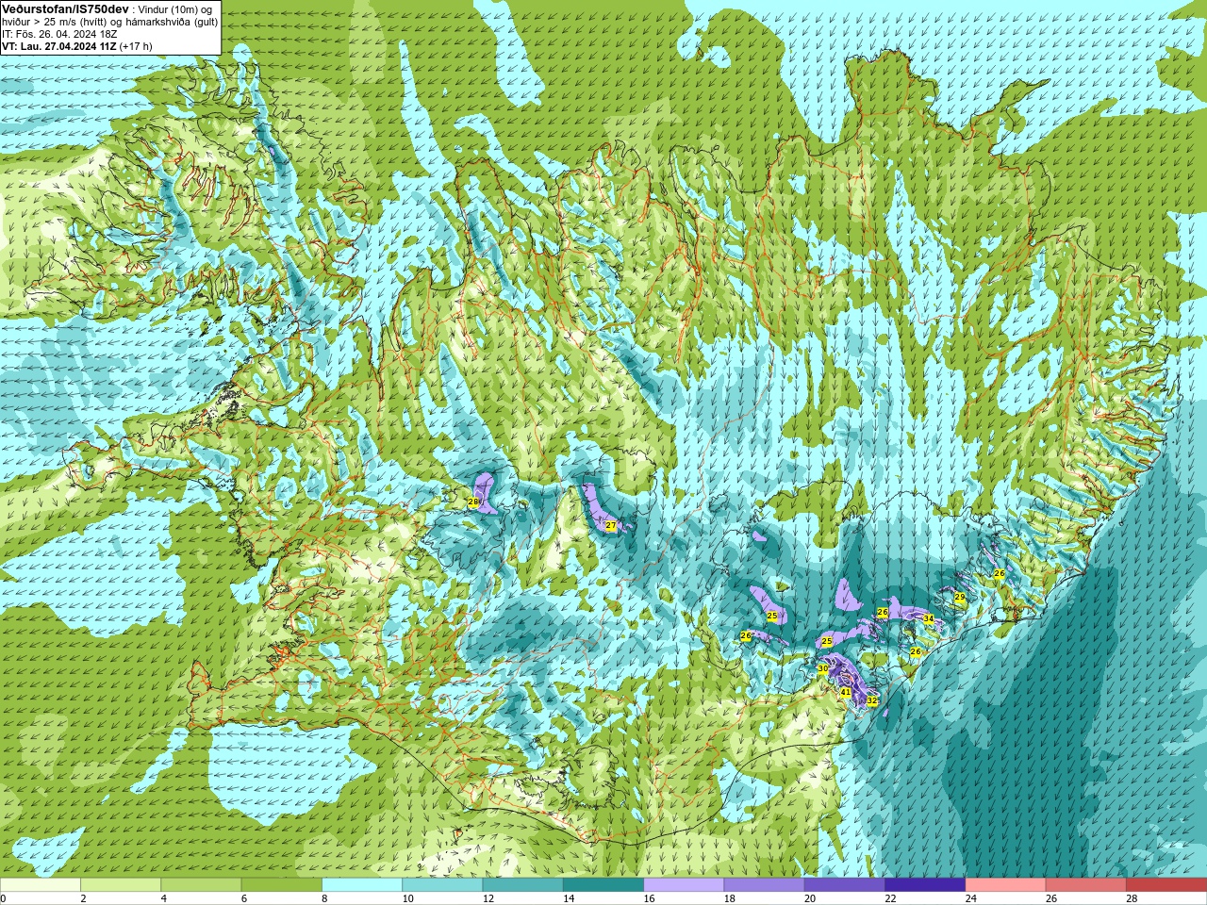Click the aqua 10–12 m/s legend swatch
The height and width of the screenshot is (905, 1207).
[x=442, y=885]
